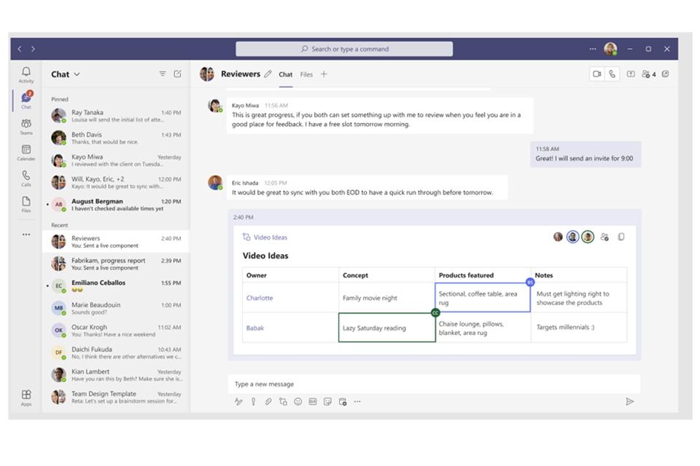The image size is (700, 466).
Task: Attach a file with the paperclip icon
Action: pos(268,401)
